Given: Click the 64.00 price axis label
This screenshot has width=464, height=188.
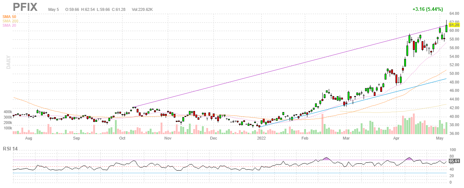Looking at the screenshot, I should click(454, 13).
